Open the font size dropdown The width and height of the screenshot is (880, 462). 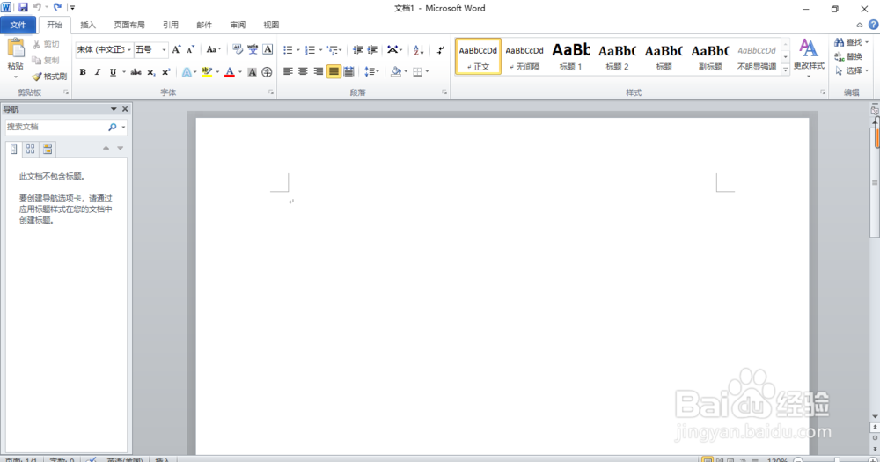click(x=164, y=49)
